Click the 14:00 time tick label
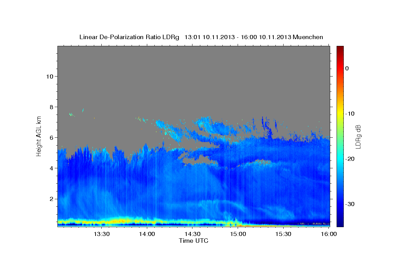The image size is (408, 272). pyautogui.click(x=147, y=234)
